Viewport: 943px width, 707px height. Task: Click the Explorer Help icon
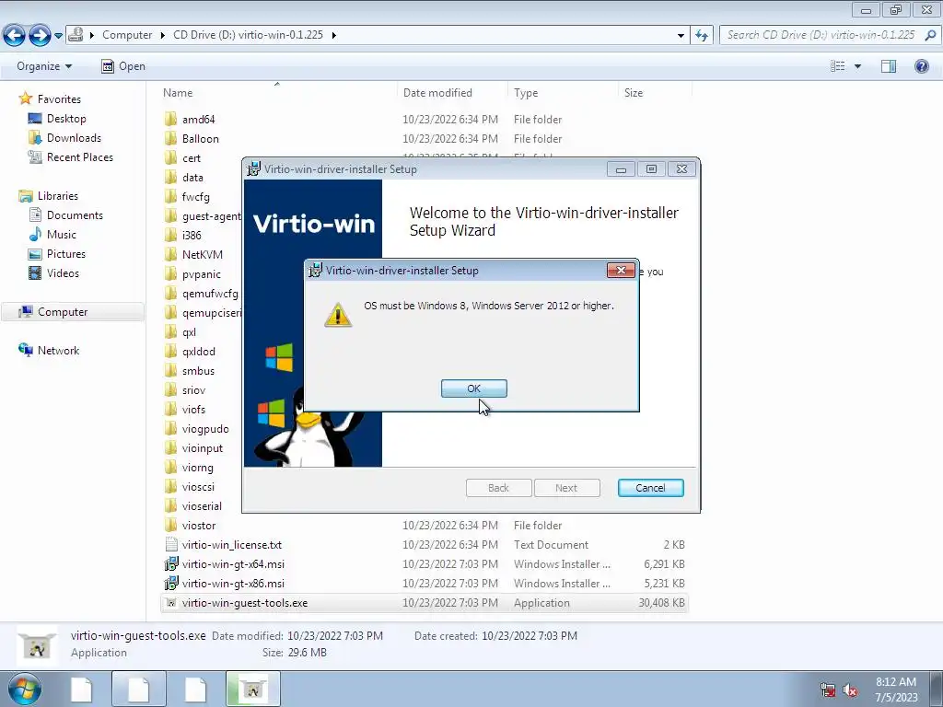tap(921, 66)
